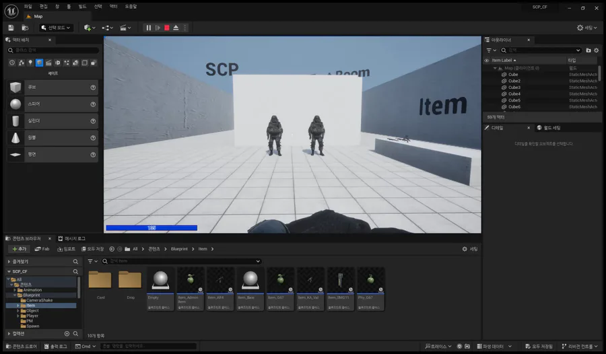Click the class search field in 액터 배치
The image size is (606, 354).
click(x=53, y=50)
